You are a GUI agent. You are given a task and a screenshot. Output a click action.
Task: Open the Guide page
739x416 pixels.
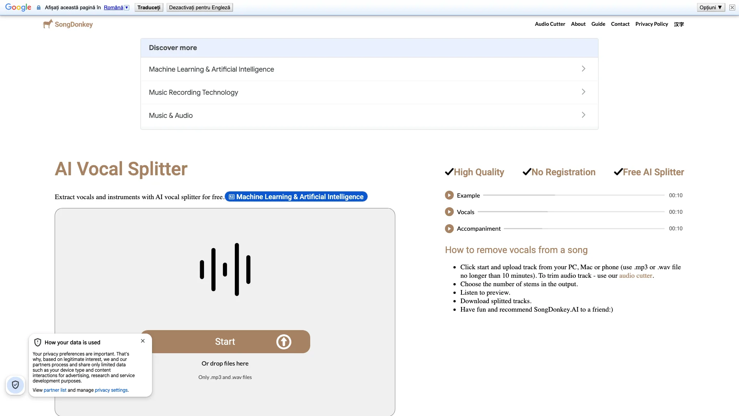598,24
